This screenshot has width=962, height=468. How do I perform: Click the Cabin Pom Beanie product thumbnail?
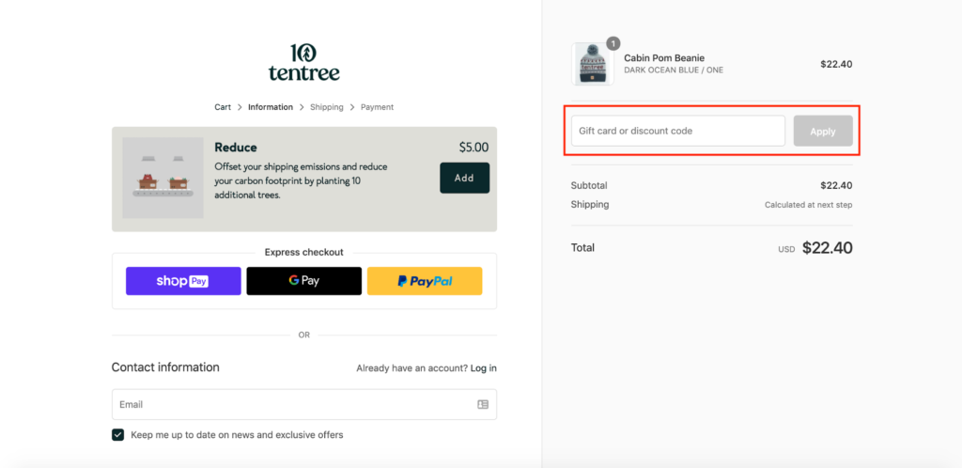click(x=593, y=64)
